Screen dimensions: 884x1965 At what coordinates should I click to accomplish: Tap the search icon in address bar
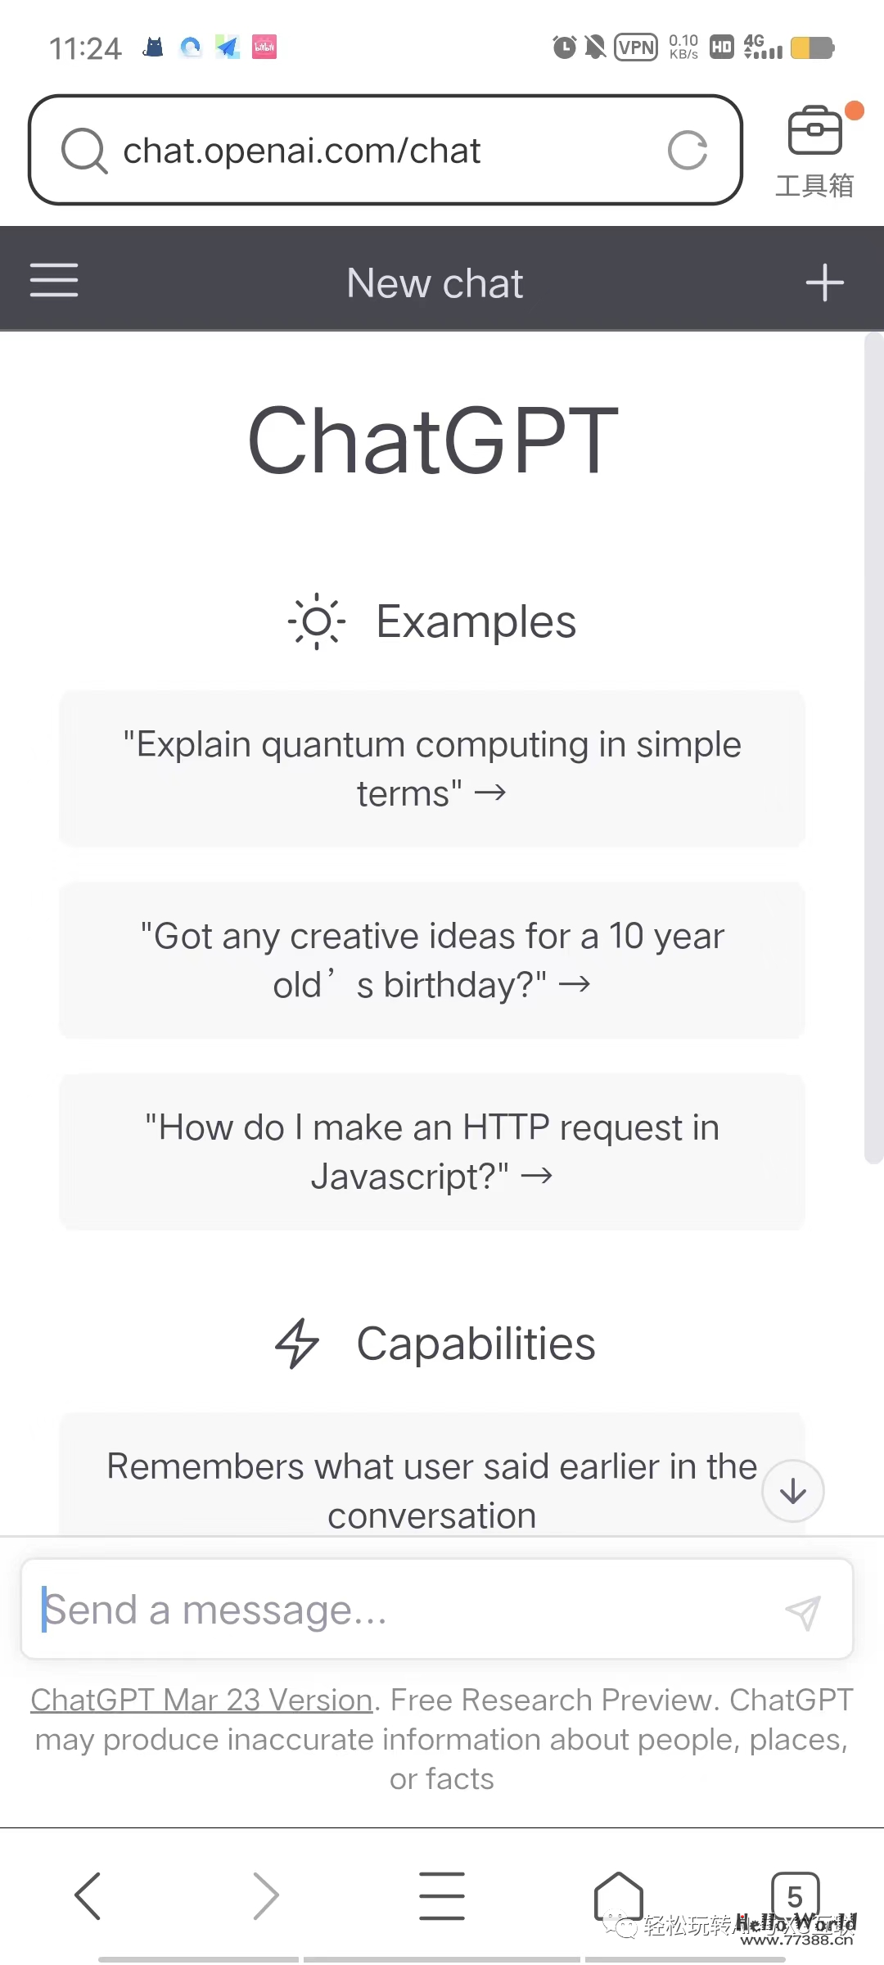(83, 151)
